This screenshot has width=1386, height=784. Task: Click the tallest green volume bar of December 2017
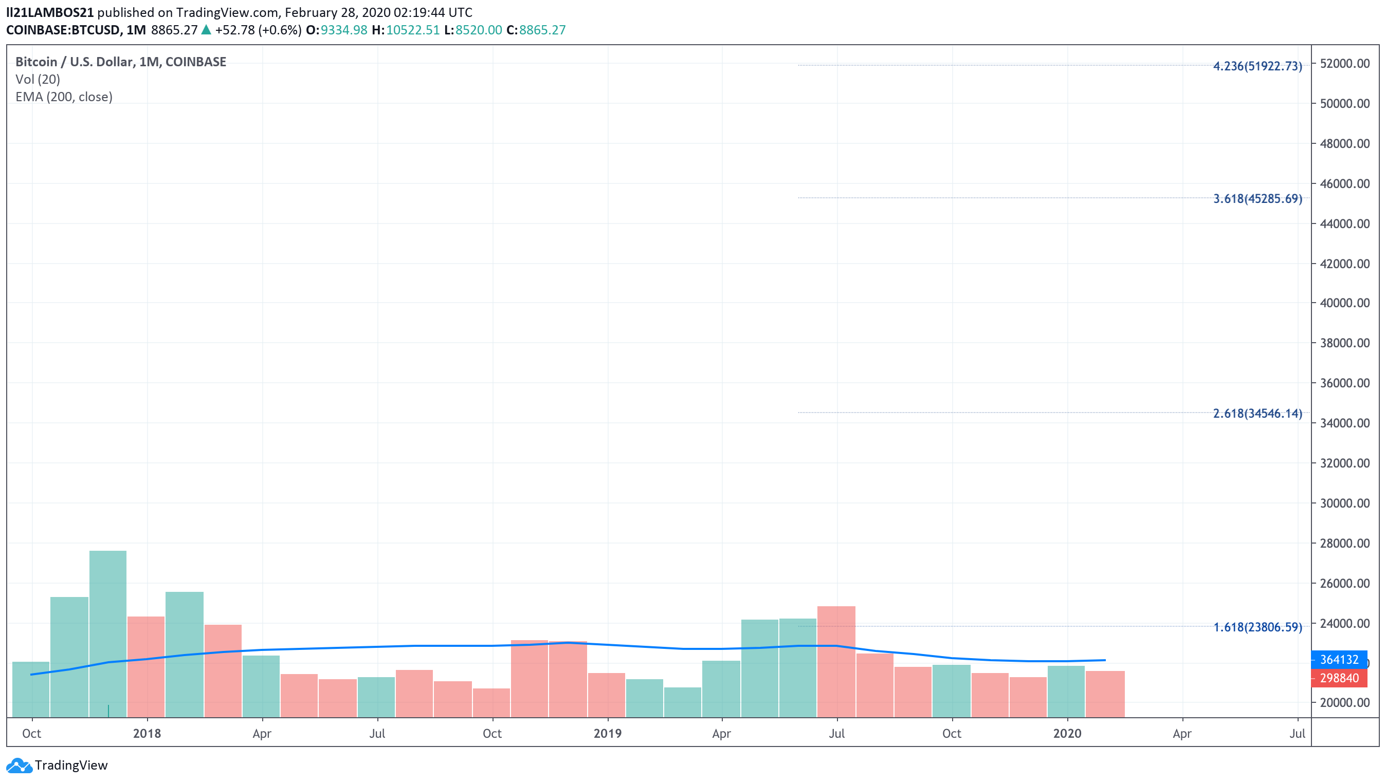click(108, 634)
